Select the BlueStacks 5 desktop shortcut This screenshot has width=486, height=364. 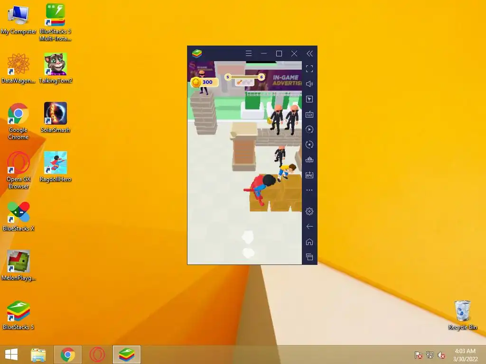[19, 315]
